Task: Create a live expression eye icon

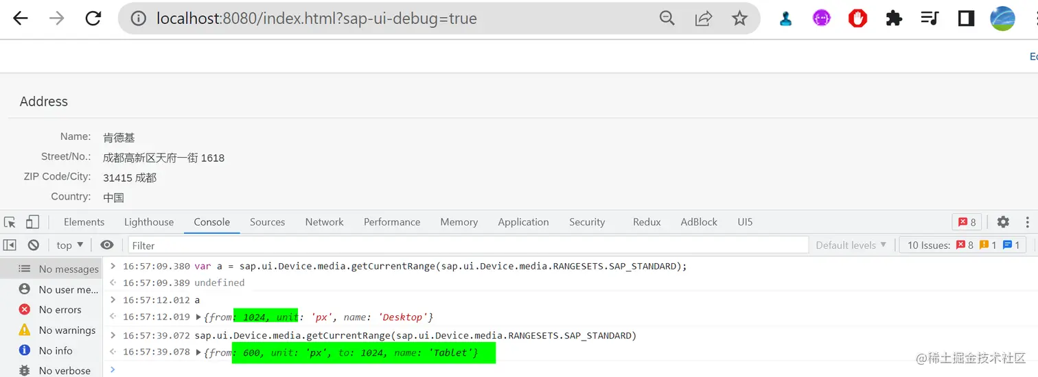Action: (107, 245)
